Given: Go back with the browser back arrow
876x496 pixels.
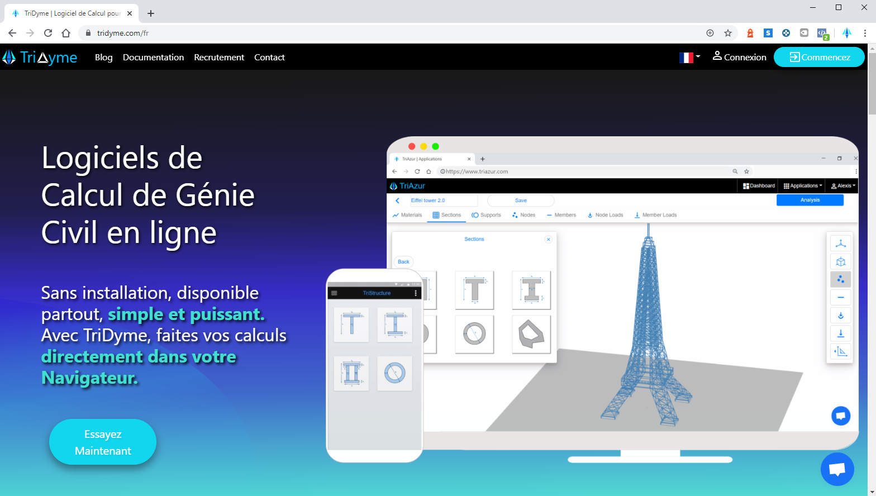Looking at the screenshot, I should (12, 33).
